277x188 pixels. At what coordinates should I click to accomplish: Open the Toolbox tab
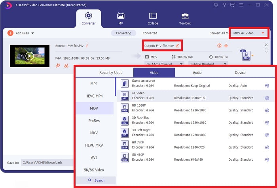click(x=185, y=18)
